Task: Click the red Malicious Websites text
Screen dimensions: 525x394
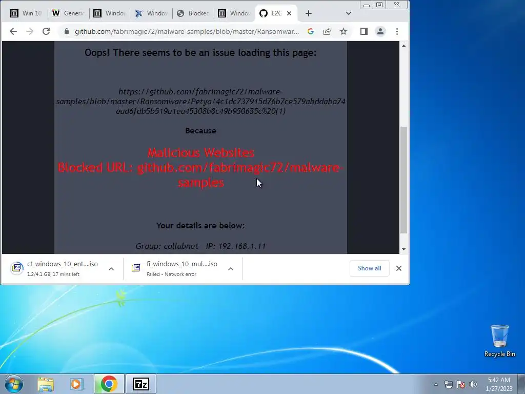Action: [201, 153]
